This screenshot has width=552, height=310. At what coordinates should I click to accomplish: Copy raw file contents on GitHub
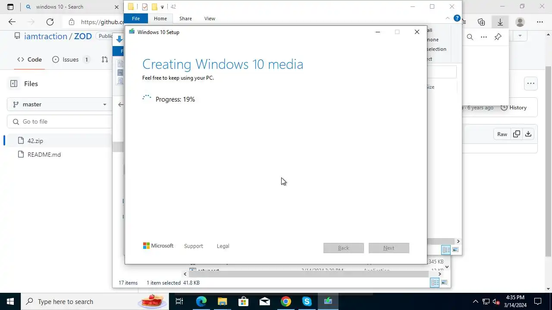pos(516,134)
